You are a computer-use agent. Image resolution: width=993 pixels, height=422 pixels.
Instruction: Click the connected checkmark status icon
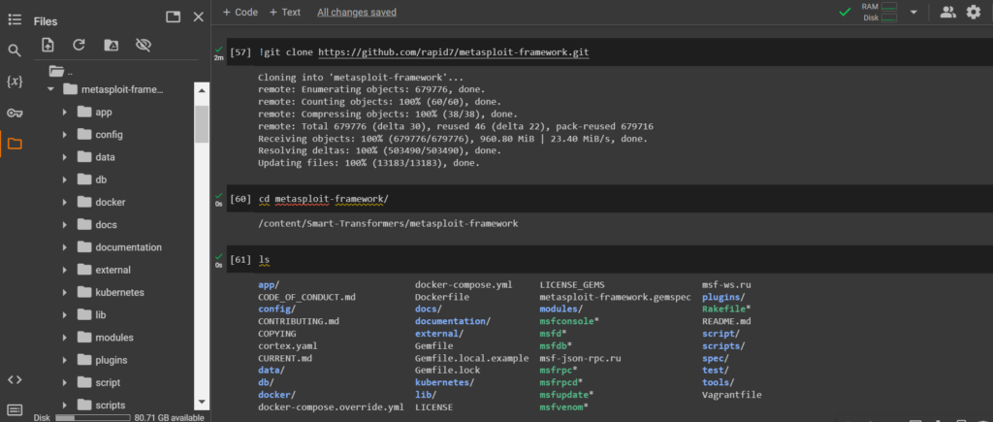[x=845, y=12]
